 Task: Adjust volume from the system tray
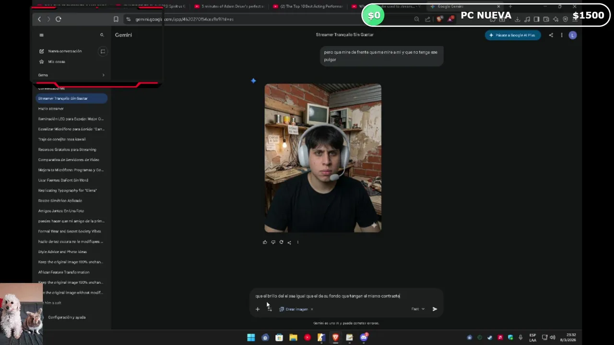coord(553,337)
